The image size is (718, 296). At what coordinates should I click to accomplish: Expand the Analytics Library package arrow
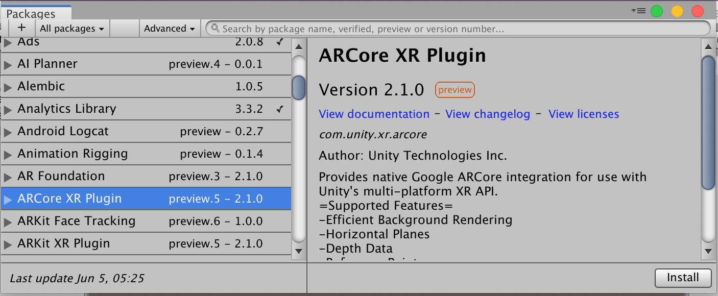[x=8, y=110]
